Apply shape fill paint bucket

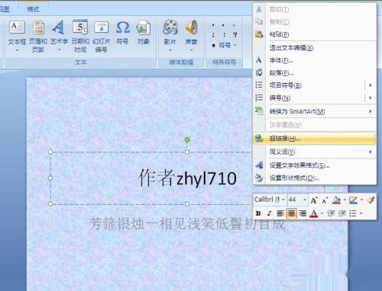336,200
